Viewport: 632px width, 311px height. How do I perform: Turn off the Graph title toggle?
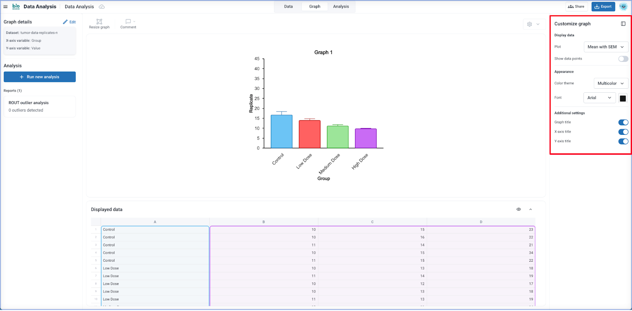[623, 122]
